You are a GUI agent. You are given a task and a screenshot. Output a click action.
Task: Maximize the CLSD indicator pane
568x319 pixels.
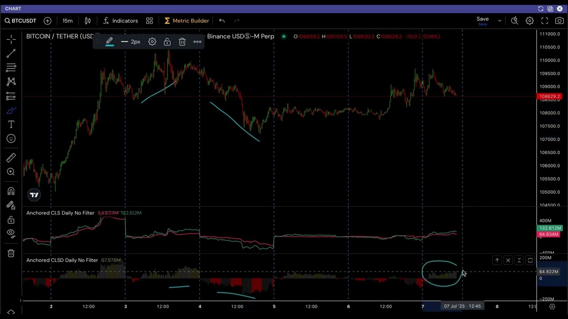click(x=530, y=261)
